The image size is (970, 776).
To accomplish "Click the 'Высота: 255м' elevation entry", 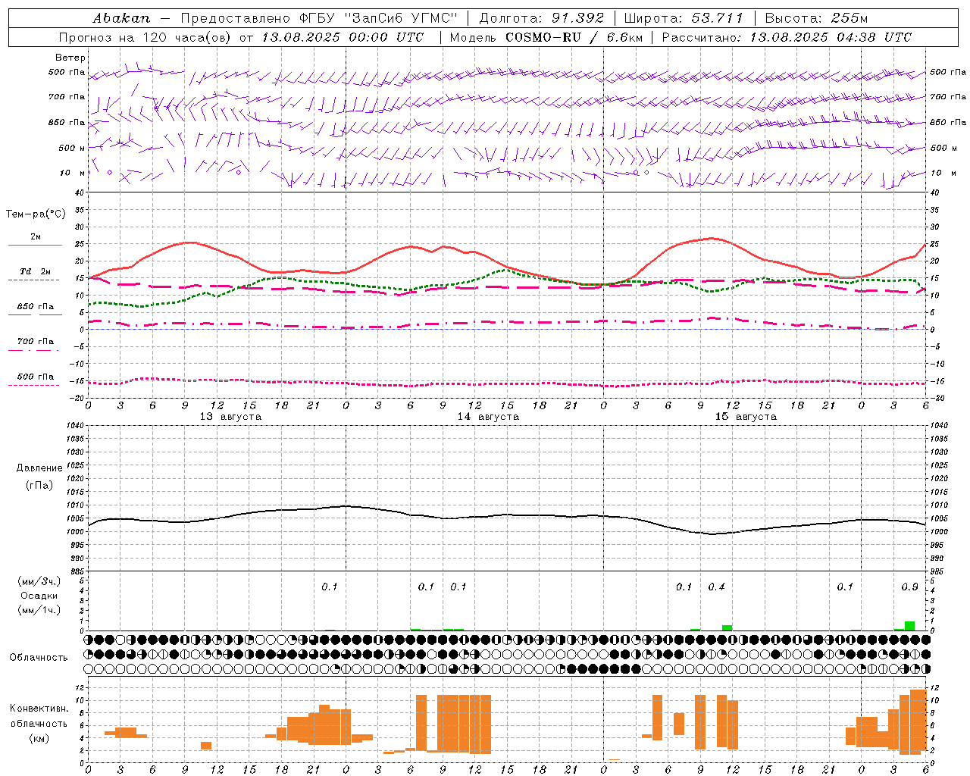I will point(816,18).
